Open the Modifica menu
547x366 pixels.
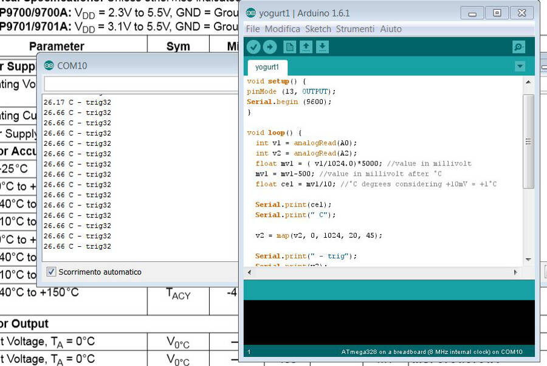coord(282,29)
